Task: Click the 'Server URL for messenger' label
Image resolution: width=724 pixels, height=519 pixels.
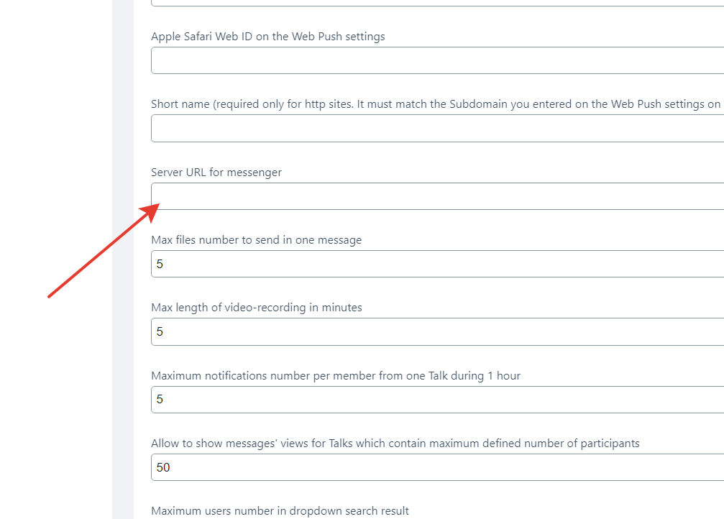Action: click(216, 173)
